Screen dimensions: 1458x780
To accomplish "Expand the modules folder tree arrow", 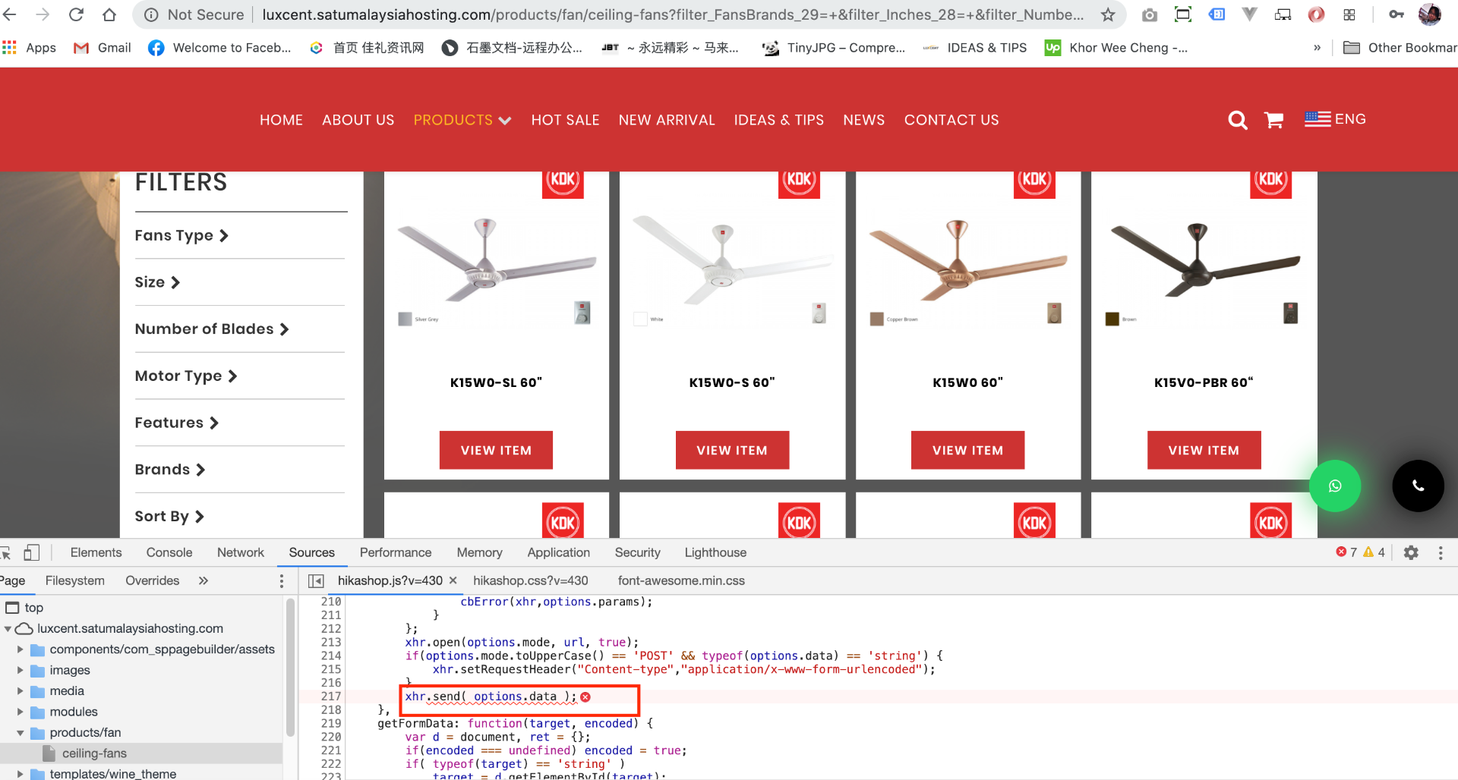I will tap(20, 712).
